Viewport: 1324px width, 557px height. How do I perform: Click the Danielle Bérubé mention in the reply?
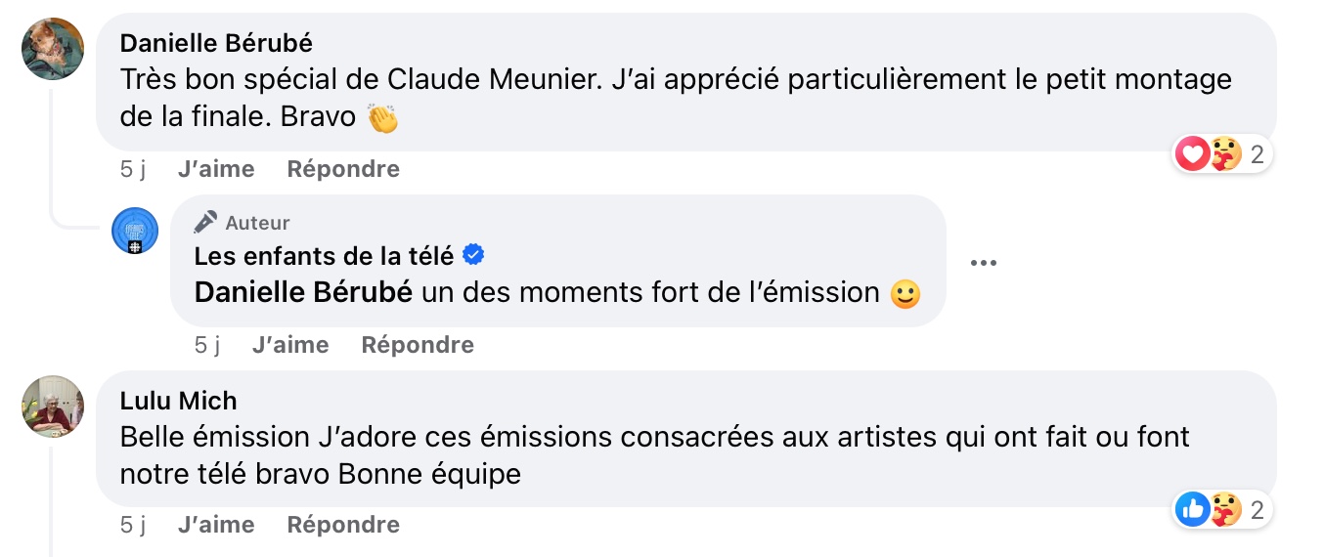(x=303, y=292)
